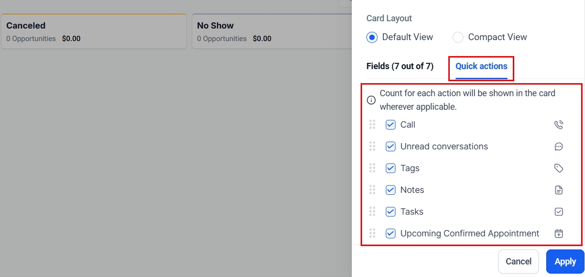The height and width of the screenshot is (277, 585).
Task: Click the calendar icon for Upcoming Confirmed Appointment
Action: [558, 233]
